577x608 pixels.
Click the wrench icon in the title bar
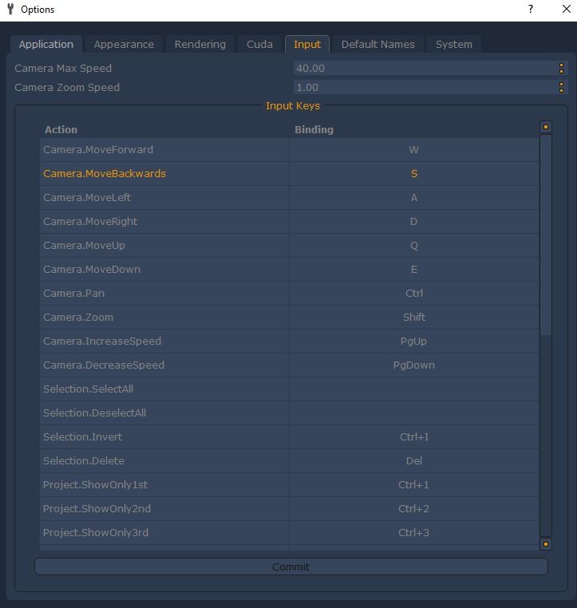pos(10,10)
